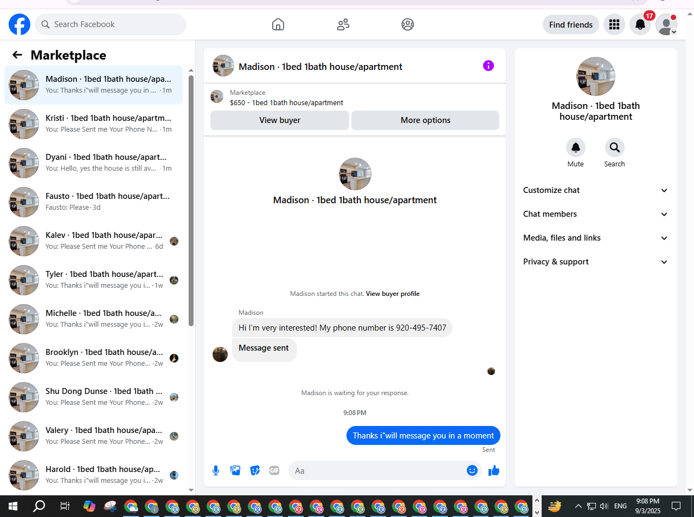Go back using the Marketplace arrow
This screenshot has width=694, height=517.
pyautogui.click(x=17, y=55)
